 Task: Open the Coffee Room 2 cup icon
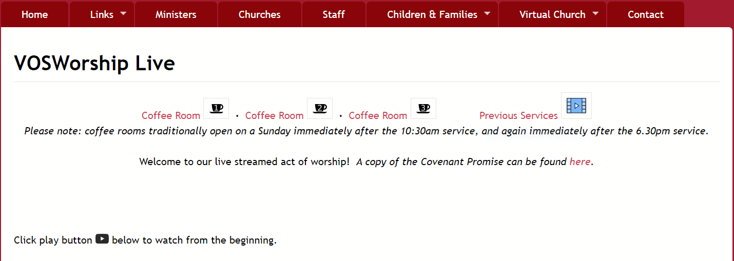coord(320,108)
